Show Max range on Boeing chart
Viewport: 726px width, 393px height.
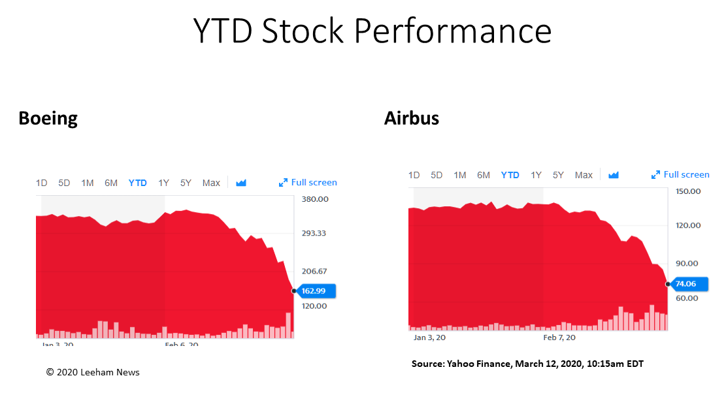coord(211,183)
